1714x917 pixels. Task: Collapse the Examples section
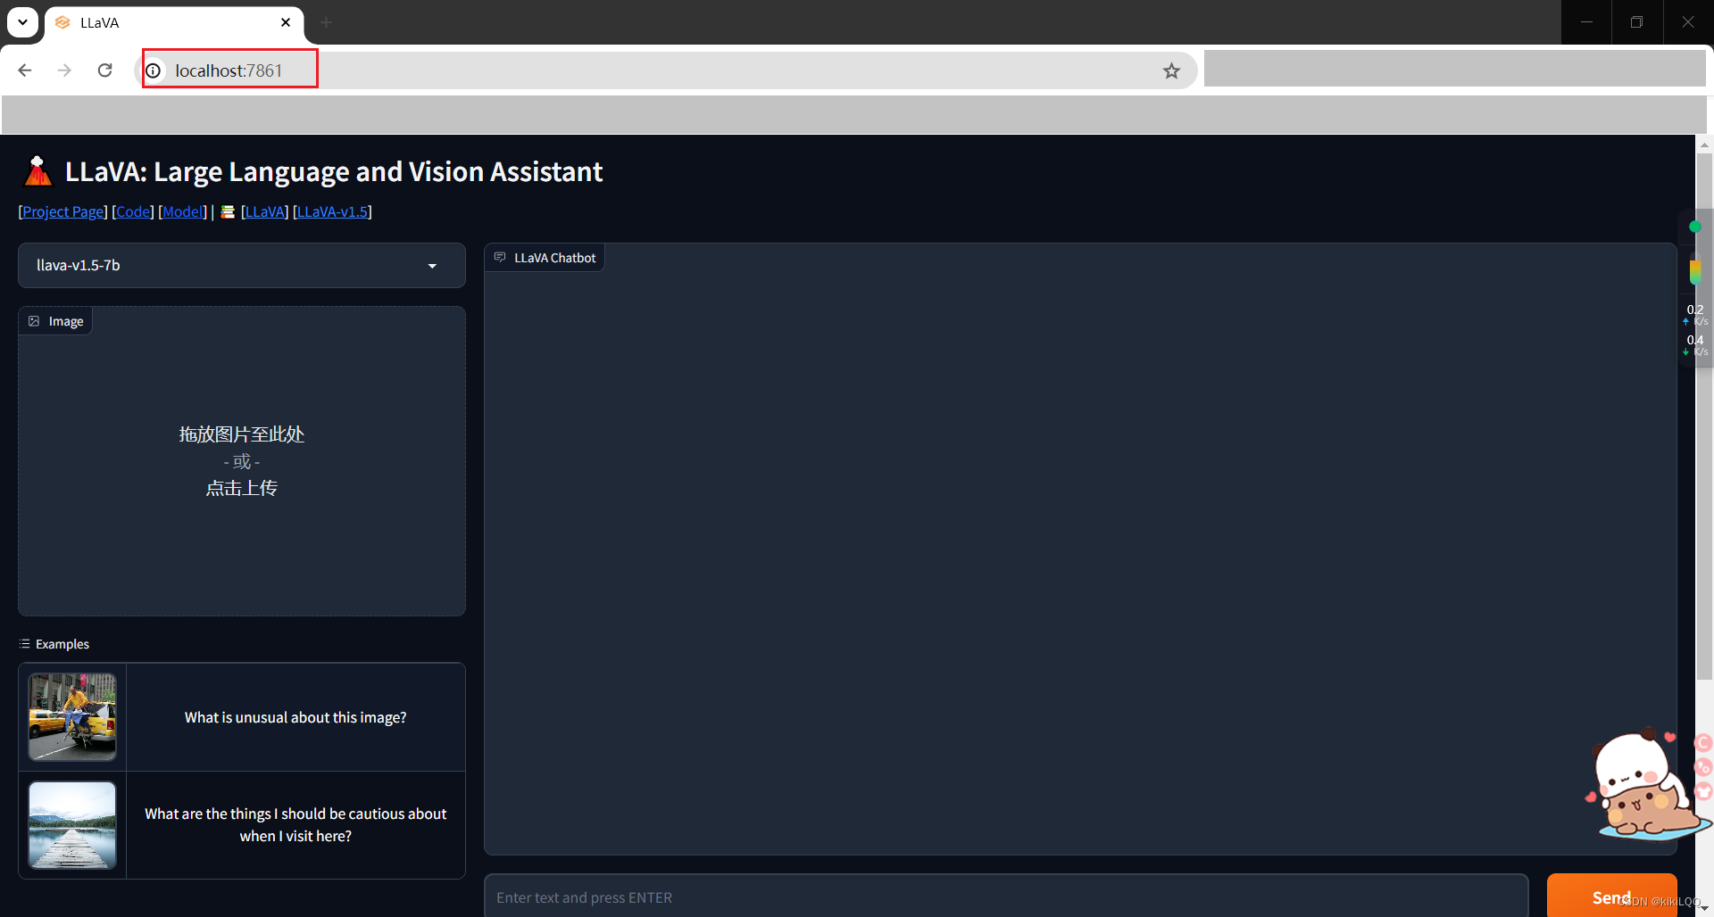(x=62, y=643)
